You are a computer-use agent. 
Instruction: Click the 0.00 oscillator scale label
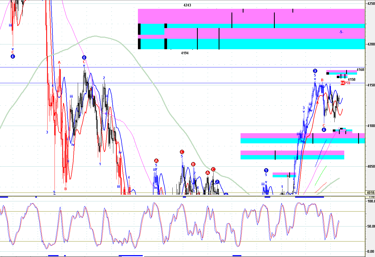(371, 251)
